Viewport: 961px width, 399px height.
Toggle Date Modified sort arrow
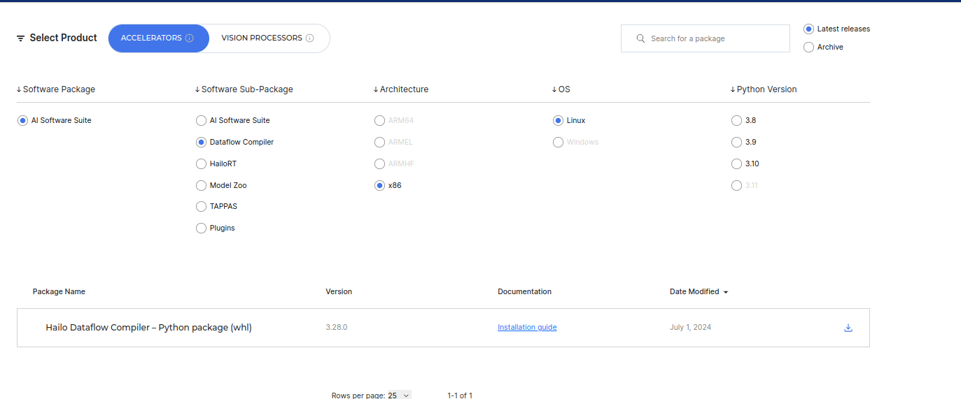pyautogui.click(x=726, y=292)
